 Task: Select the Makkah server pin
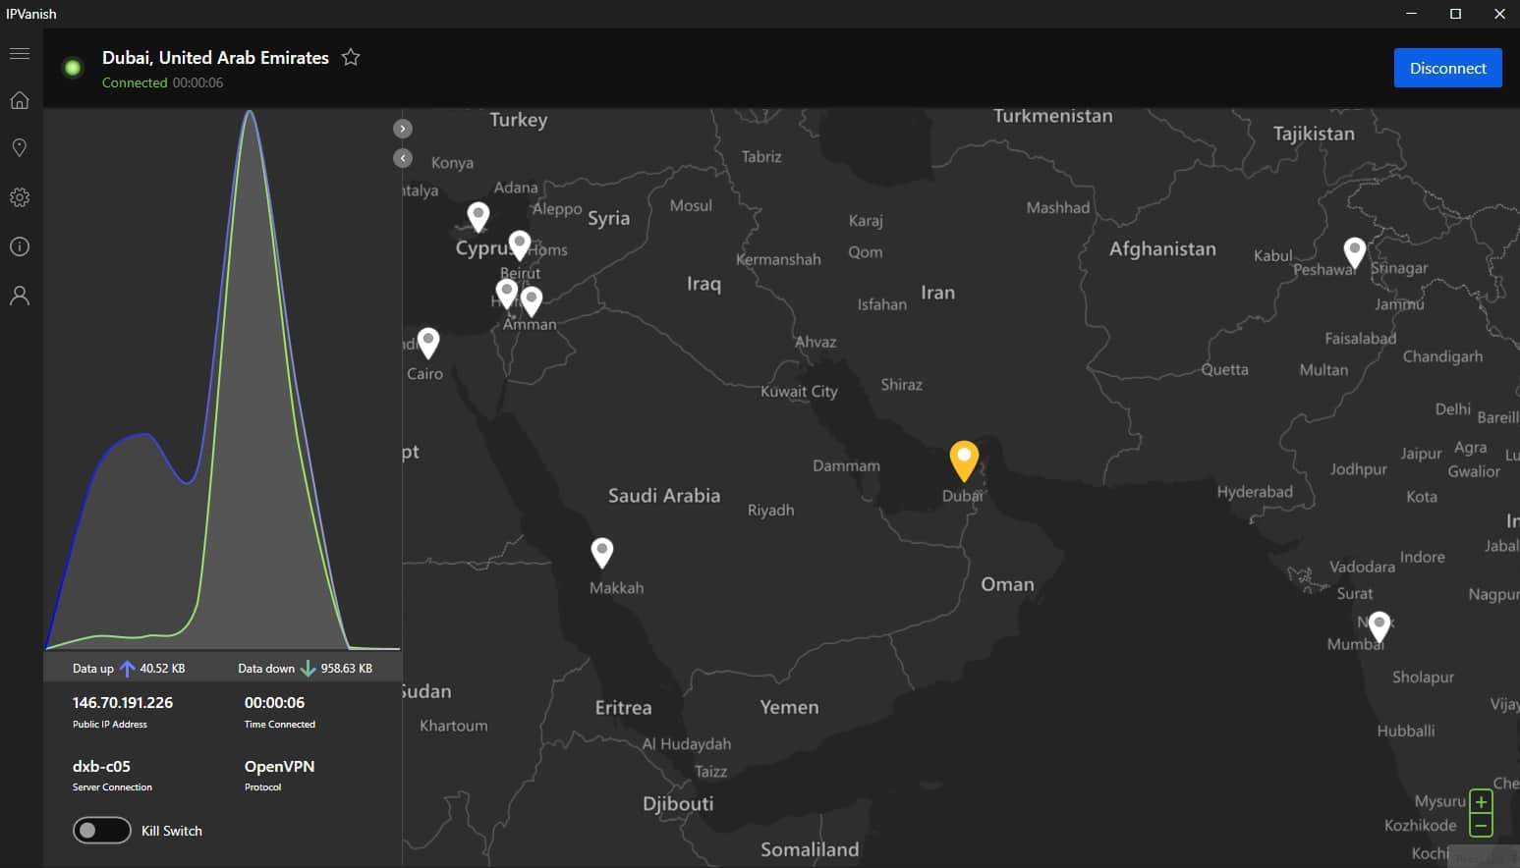(x=602, y=553)
